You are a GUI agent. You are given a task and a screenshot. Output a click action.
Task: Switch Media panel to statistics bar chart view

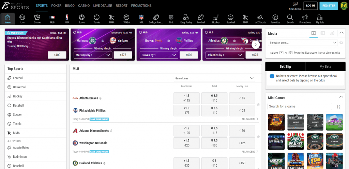[332, 33]
